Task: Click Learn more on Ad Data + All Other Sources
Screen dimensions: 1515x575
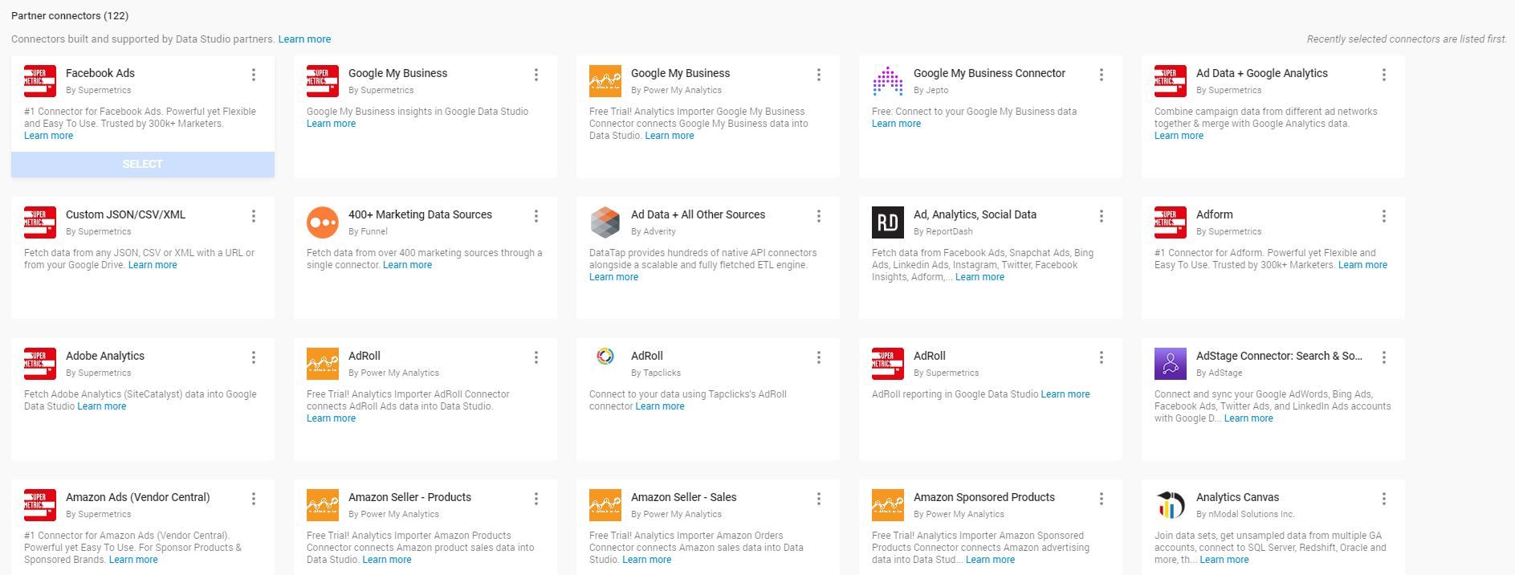Action: (x=613, y=277)
